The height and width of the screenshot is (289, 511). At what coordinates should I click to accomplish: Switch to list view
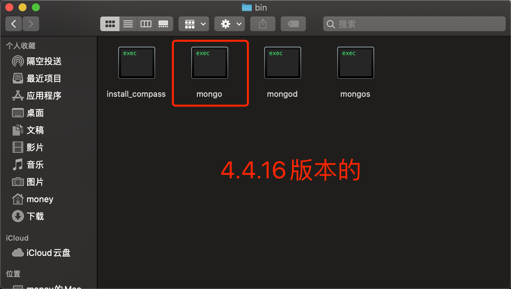128,24
